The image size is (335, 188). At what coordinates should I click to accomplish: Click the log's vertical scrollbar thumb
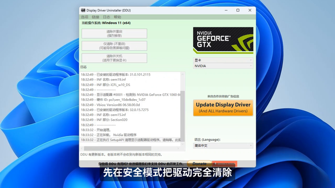(183, 116)
